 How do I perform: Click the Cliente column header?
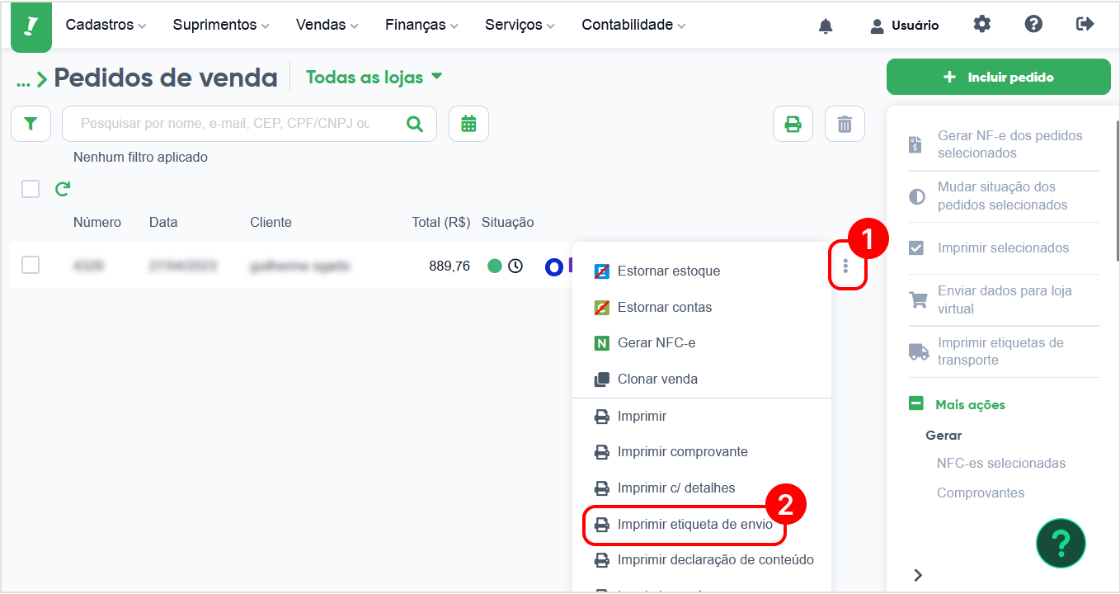(271, 223)
